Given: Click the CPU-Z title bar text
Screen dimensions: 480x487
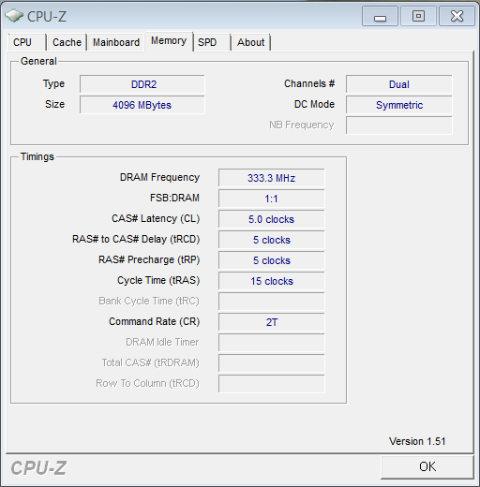Looking at the screenshot, I should pyautogui.click(x=47, y=16).
